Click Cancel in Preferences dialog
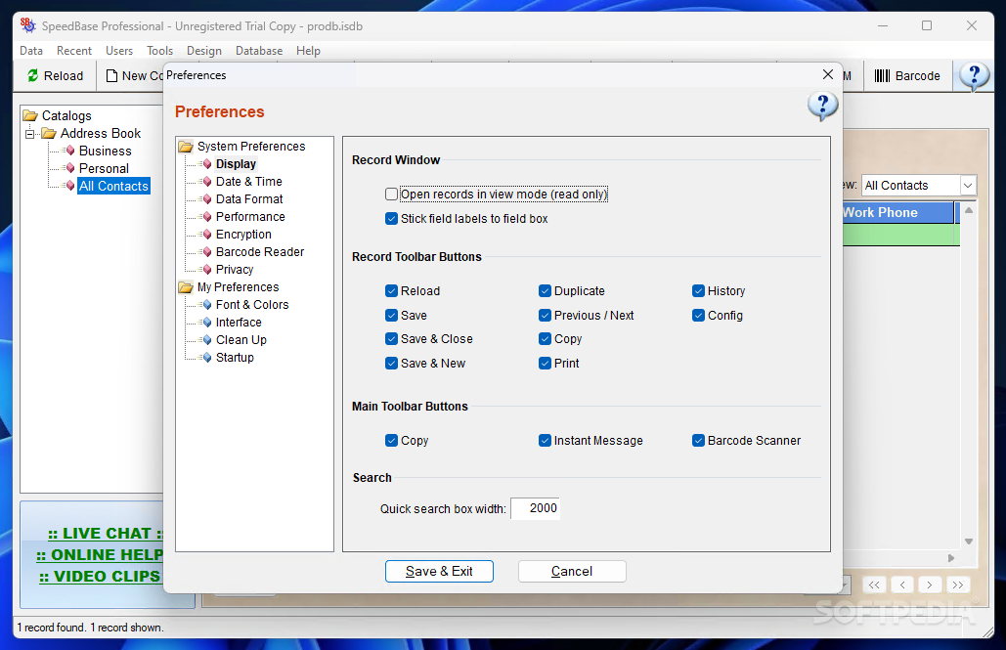The image size is (1006, 650). [572, 571]
